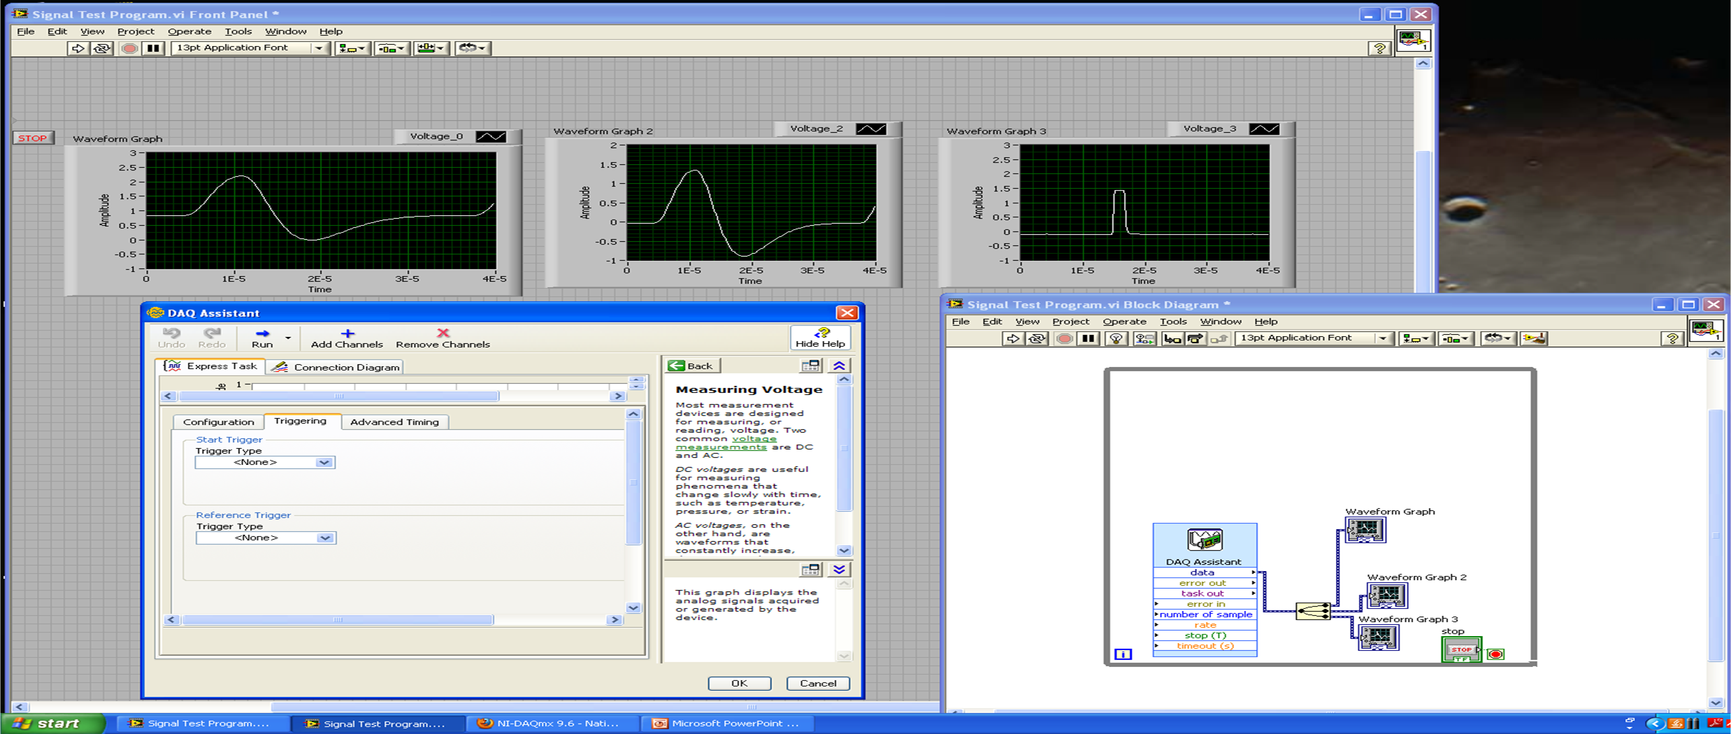
Task: Click Step Over in Block Diagram toolbar
Action: (x=1195, y=338)
